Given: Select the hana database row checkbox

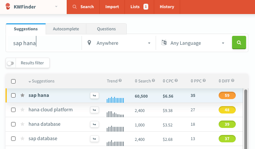Looking at the screenshot, I should (13, 124).
